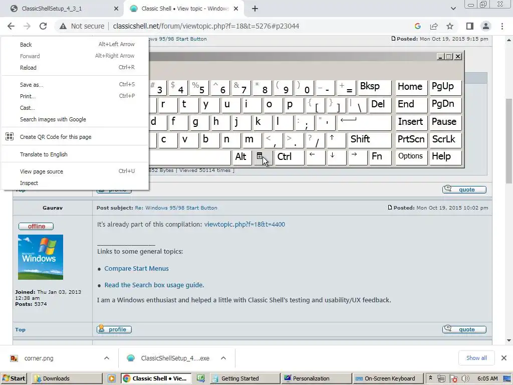Screen dimensions: 513x385
Task: Open the Chrome profile avatar icon
Action: pyautogui.click(x=486, y=26)
